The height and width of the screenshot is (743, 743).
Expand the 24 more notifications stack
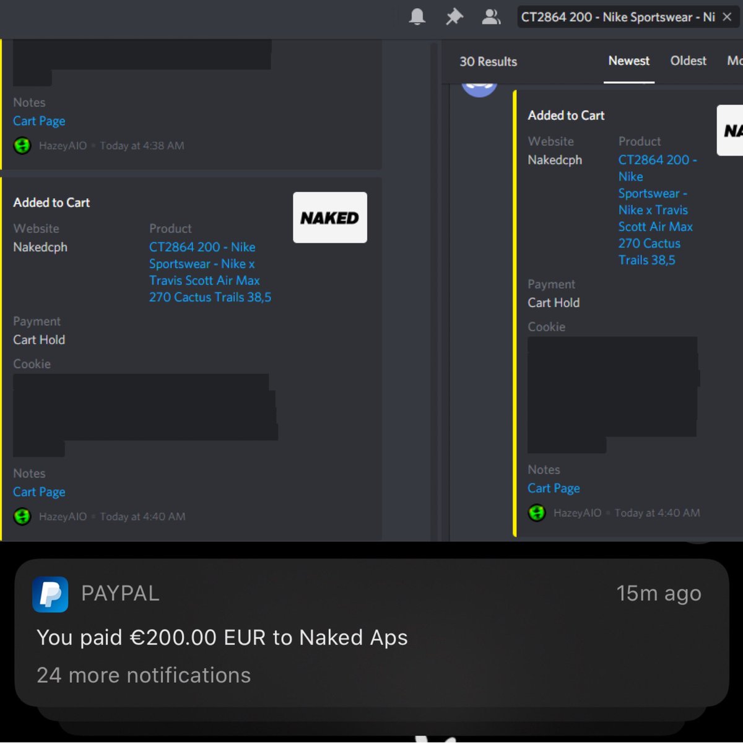pos(144,675)
